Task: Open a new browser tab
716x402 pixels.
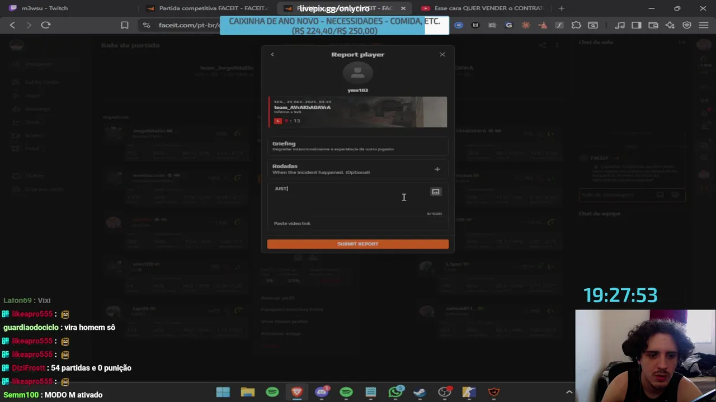Action: point(562,8)
